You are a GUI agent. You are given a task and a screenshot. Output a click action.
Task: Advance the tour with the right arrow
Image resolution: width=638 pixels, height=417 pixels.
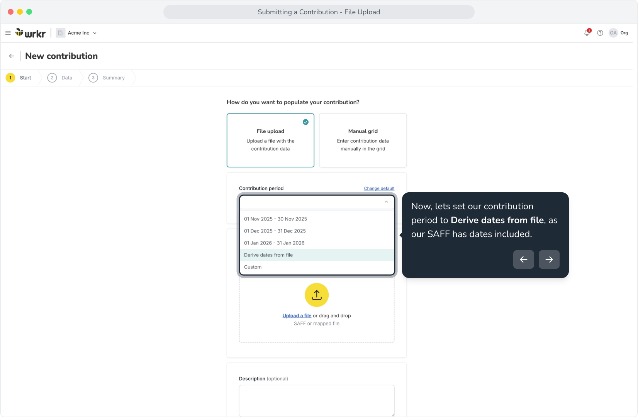[x=549, y=259]
